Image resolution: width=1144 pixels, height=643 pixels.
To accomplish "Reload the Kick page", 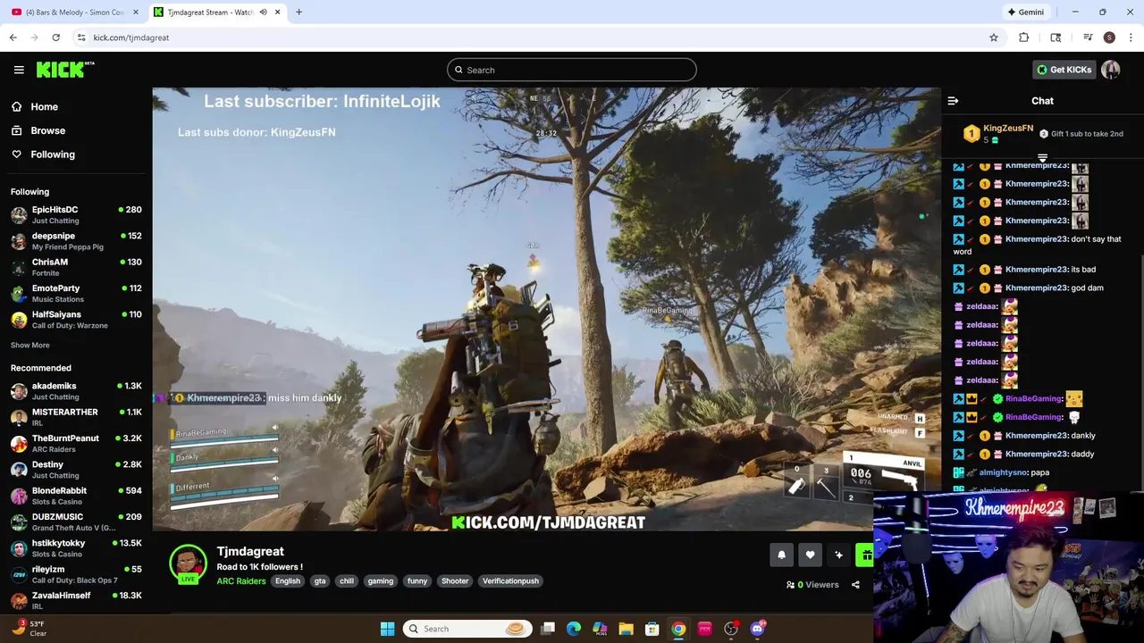I will [x=55, y=38].
